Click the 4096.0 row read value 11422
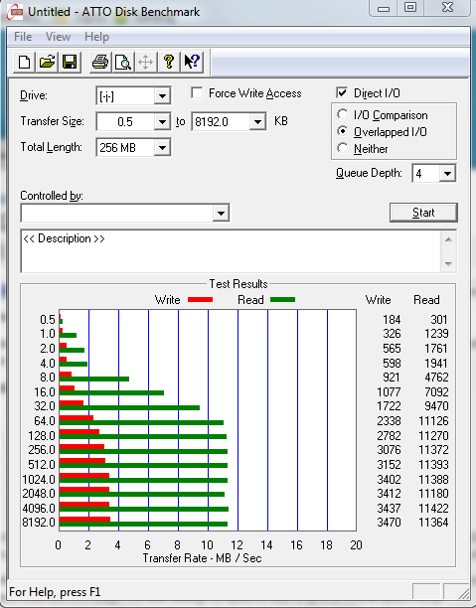Image resolution: width=476 pixels, height=608 pixels. tap(433, 508)
